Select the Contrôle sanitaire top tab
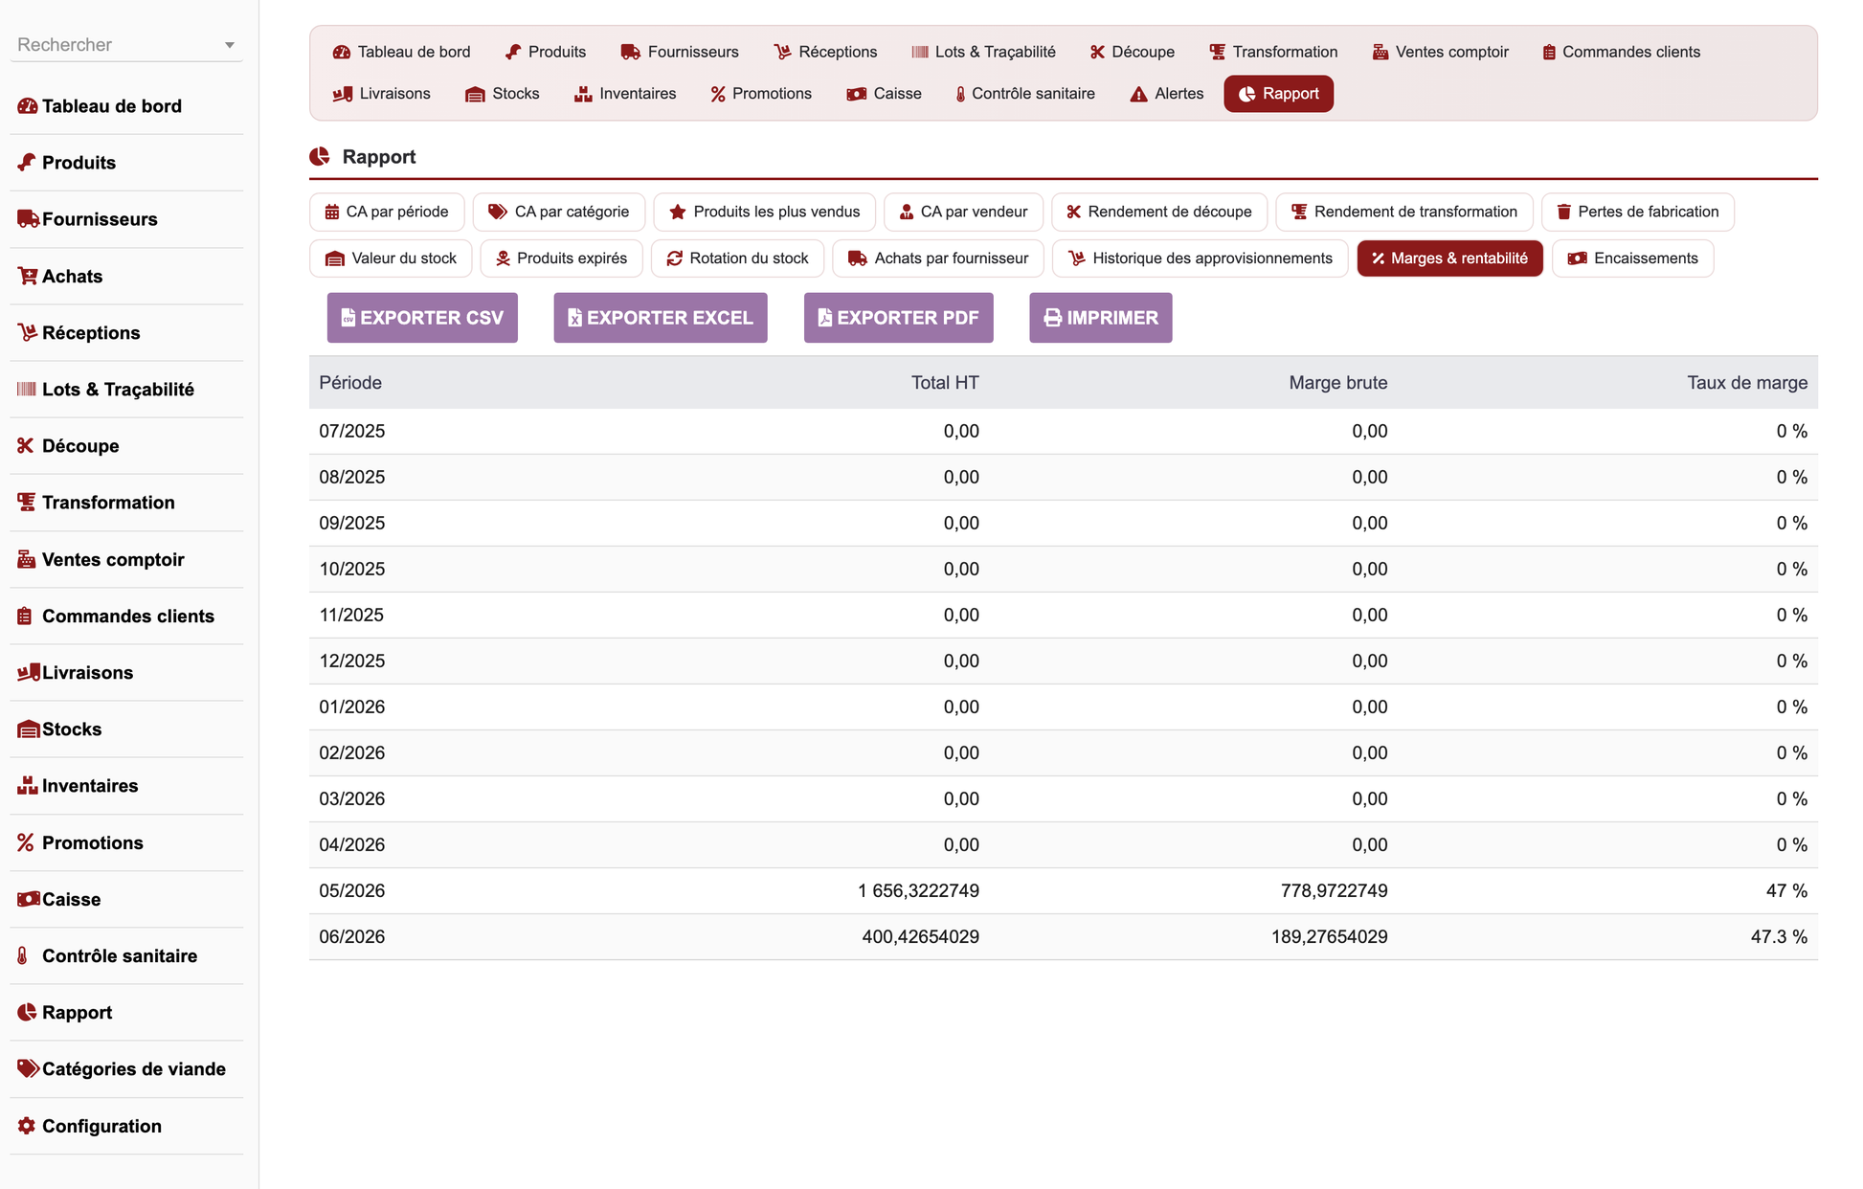 pyautogui.click(x=1025, y=94)
